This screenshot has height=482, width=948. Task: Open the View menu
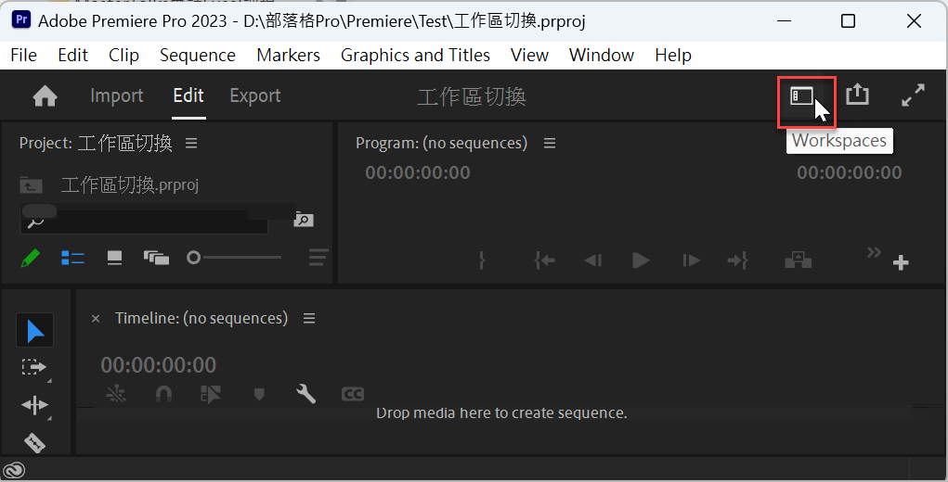tap(529, 55)
